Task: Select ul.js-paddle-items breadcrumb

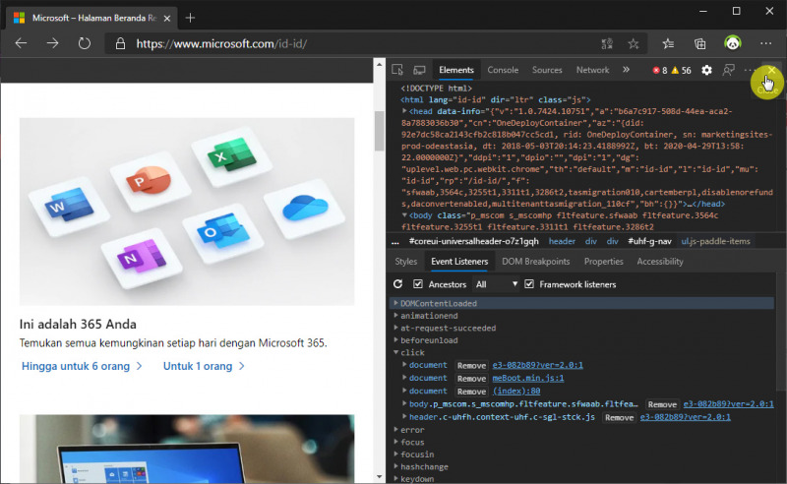Action: (x=716, y=241)
